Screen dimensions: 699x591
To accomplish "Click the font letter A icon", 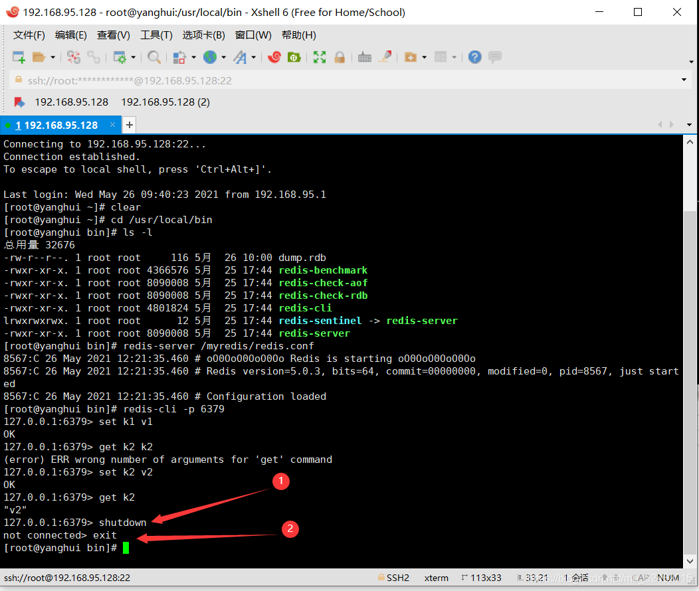I will [241, 57].
